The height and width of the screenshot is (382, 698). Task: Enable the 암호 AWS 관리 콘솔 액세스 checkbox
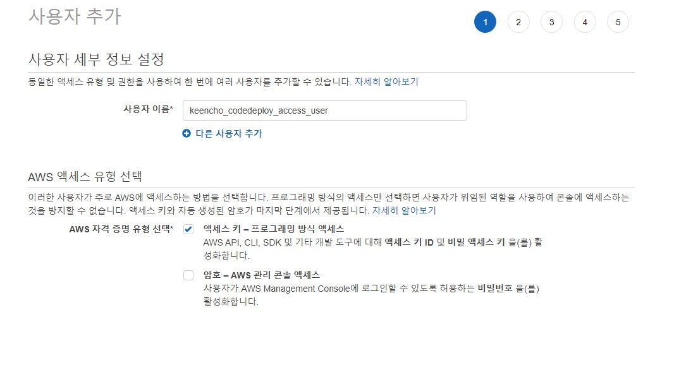(188, 275)
